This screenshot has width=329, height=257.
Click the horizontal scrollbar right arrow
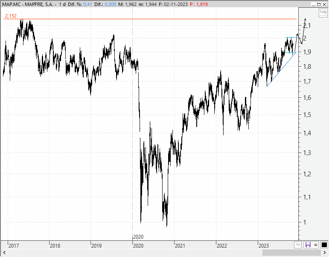(x=325, y=253)
